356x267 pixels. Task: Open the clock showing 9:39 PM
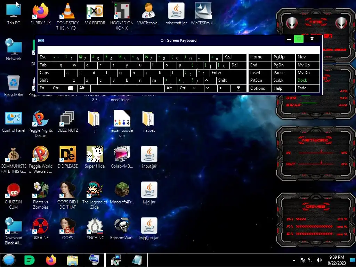(x=337, y=260)
